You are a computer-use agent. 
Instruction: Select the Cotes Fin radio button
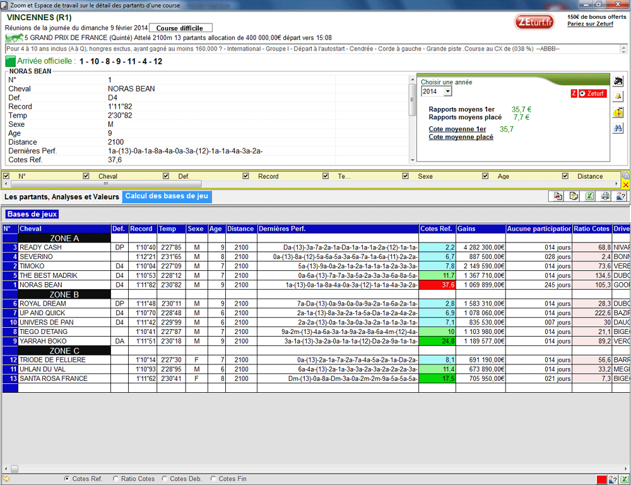tap(213, 479)
